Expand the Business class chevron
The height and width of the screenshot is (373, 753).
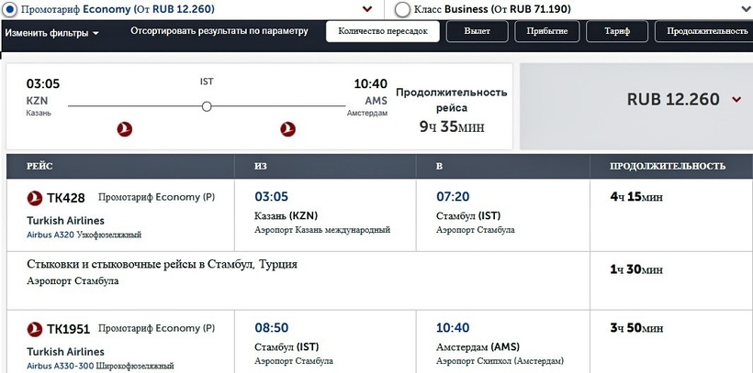[745, 9]
